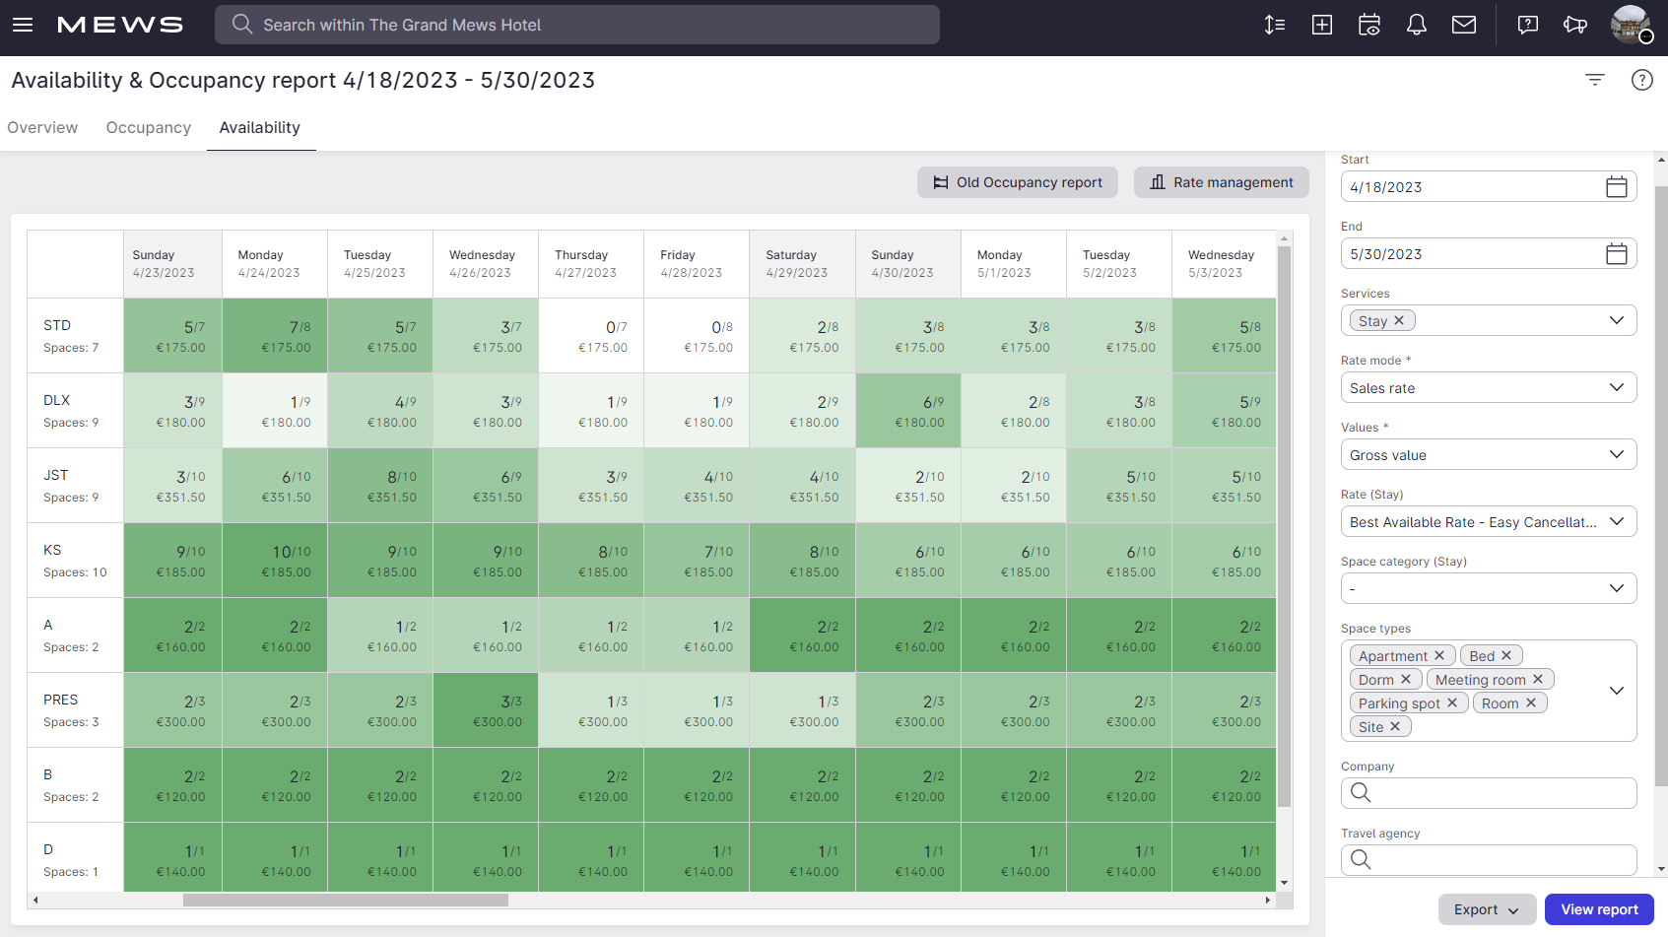This screenshot has height=937, width=1668.
Task: Expand the Rate mode dropdown
Action: pos(1488,387)
